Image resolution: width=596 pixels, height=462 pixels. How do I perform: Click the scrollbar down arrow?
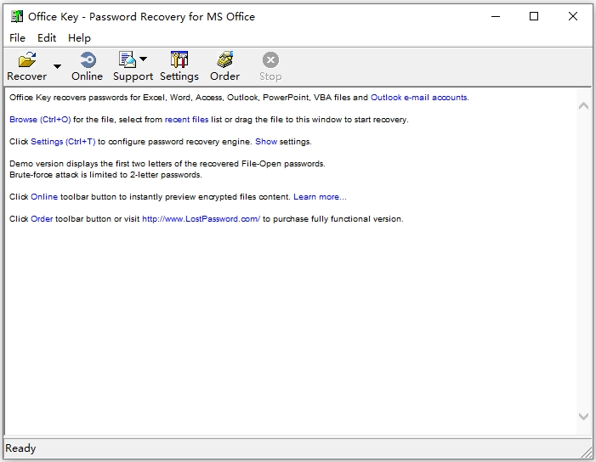pos(583,416)
